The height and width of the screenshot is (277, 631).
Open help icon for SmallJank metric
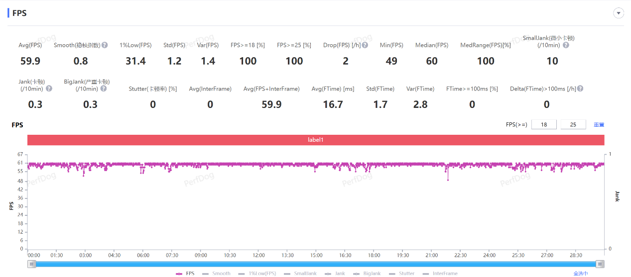point(566,45)
